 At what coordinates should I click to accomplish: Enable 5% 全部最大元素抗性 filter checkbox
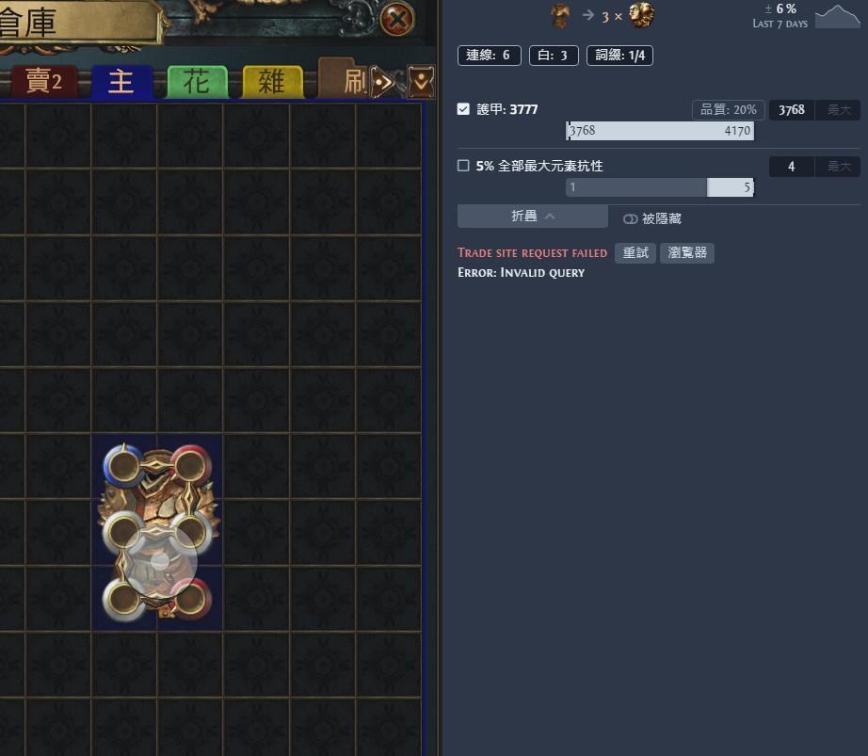click(463, 166)
